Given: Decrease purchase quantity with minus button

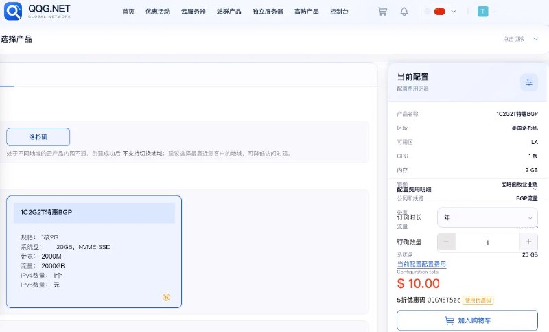Looking at the screenshot, I should 447,241.
